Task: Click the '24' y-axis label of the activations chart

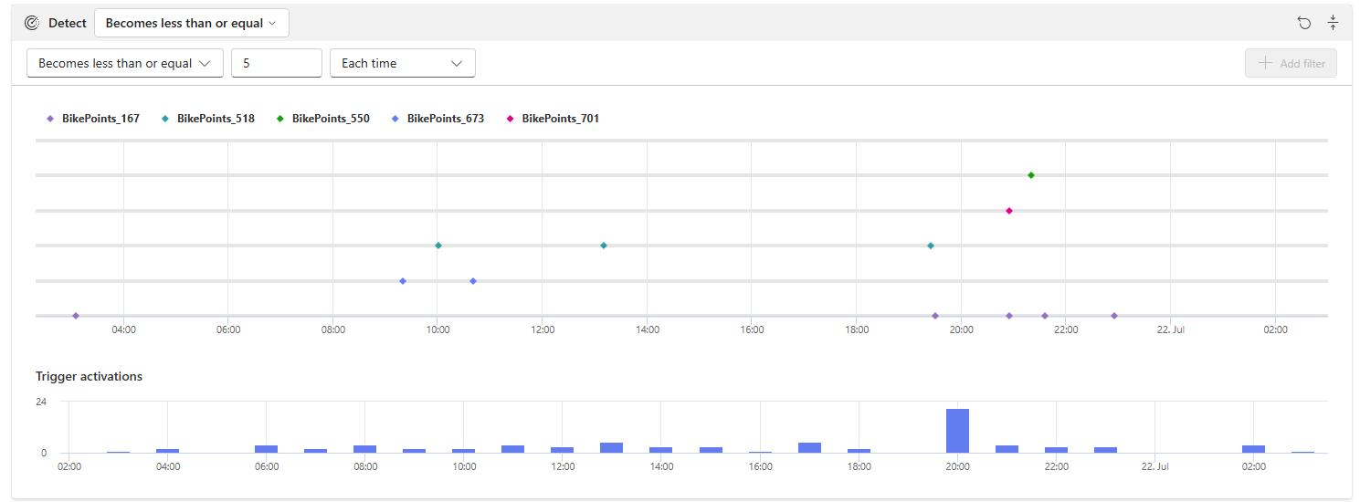Action: tap(41, 402)
